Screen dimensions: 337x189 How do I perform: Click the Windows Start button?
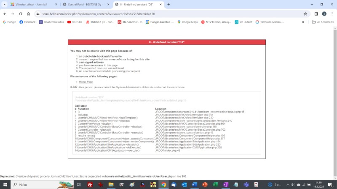pyautogui.click(x=5, y=184)
